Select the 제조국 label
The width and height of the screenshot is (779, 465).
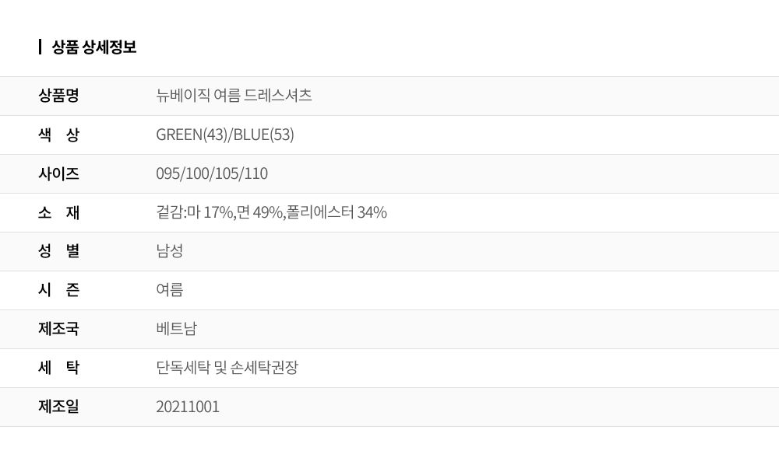coord(58,329)
